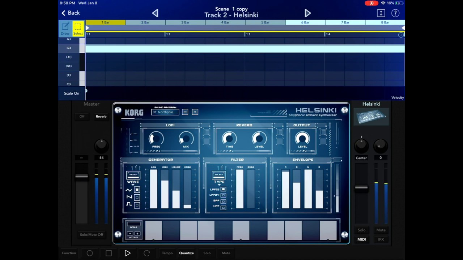
Task: Click the LOFI MIX knob
Action: [186, 138]
